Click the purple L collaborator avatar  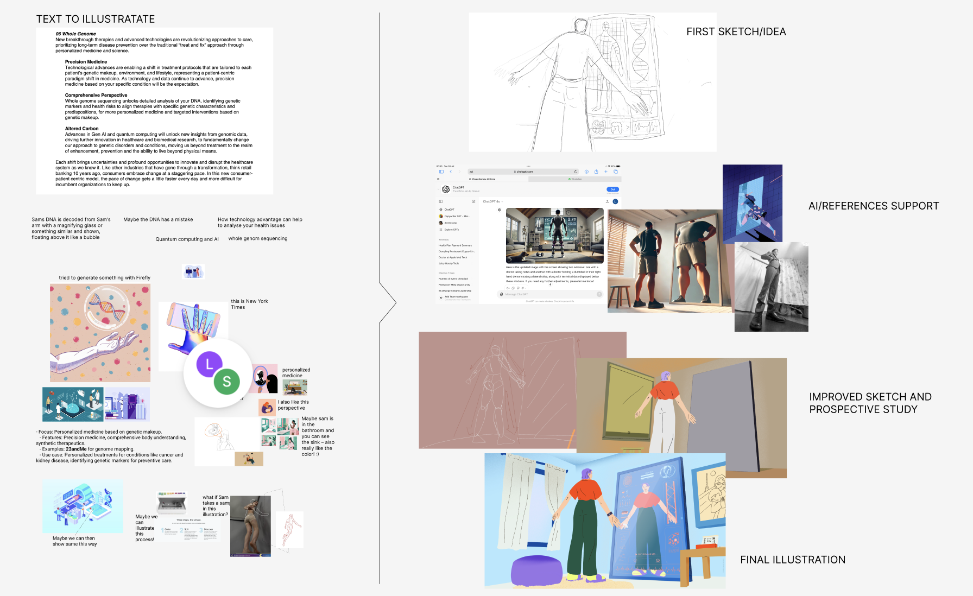(x=209, y=364)
